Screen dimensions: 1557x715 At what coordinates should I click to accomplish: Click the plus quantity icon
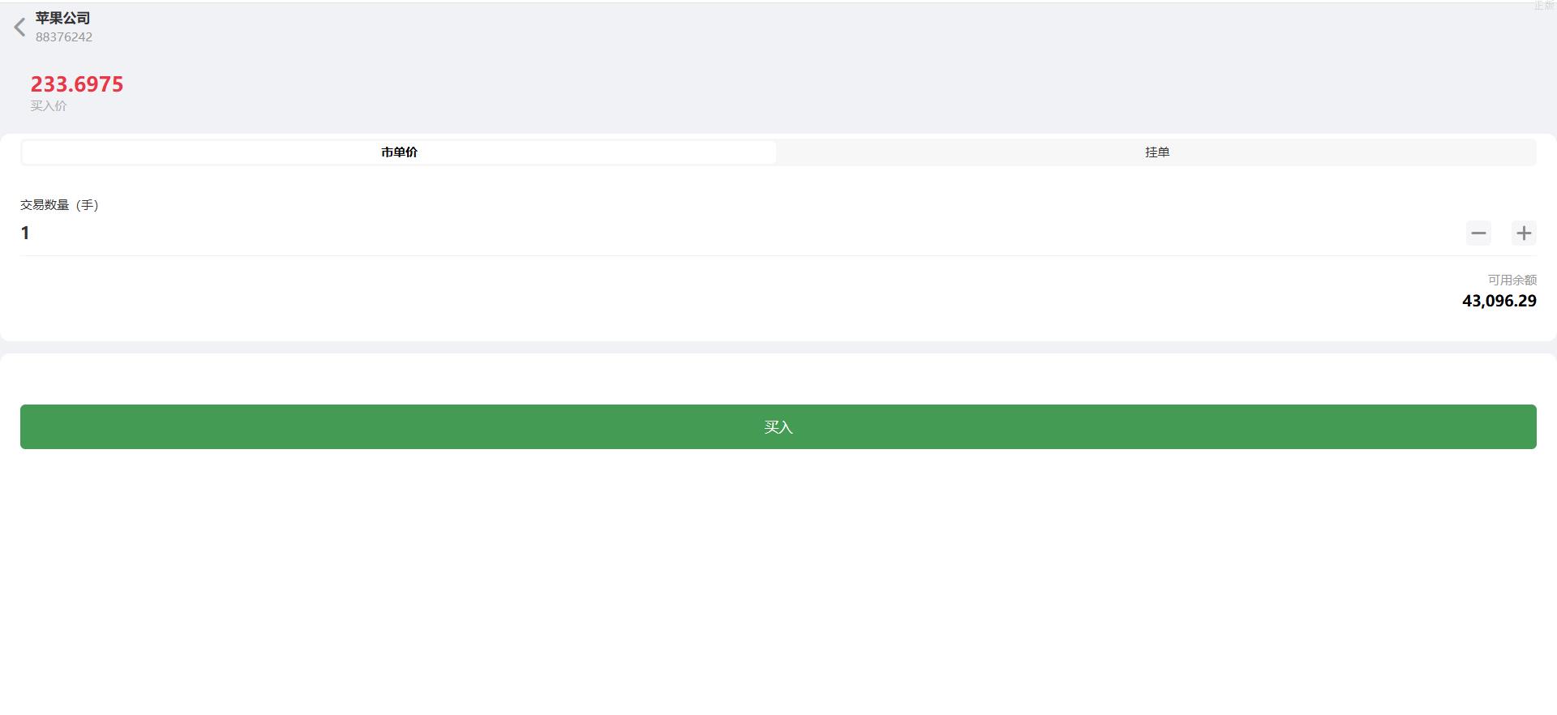[1524, 233]
